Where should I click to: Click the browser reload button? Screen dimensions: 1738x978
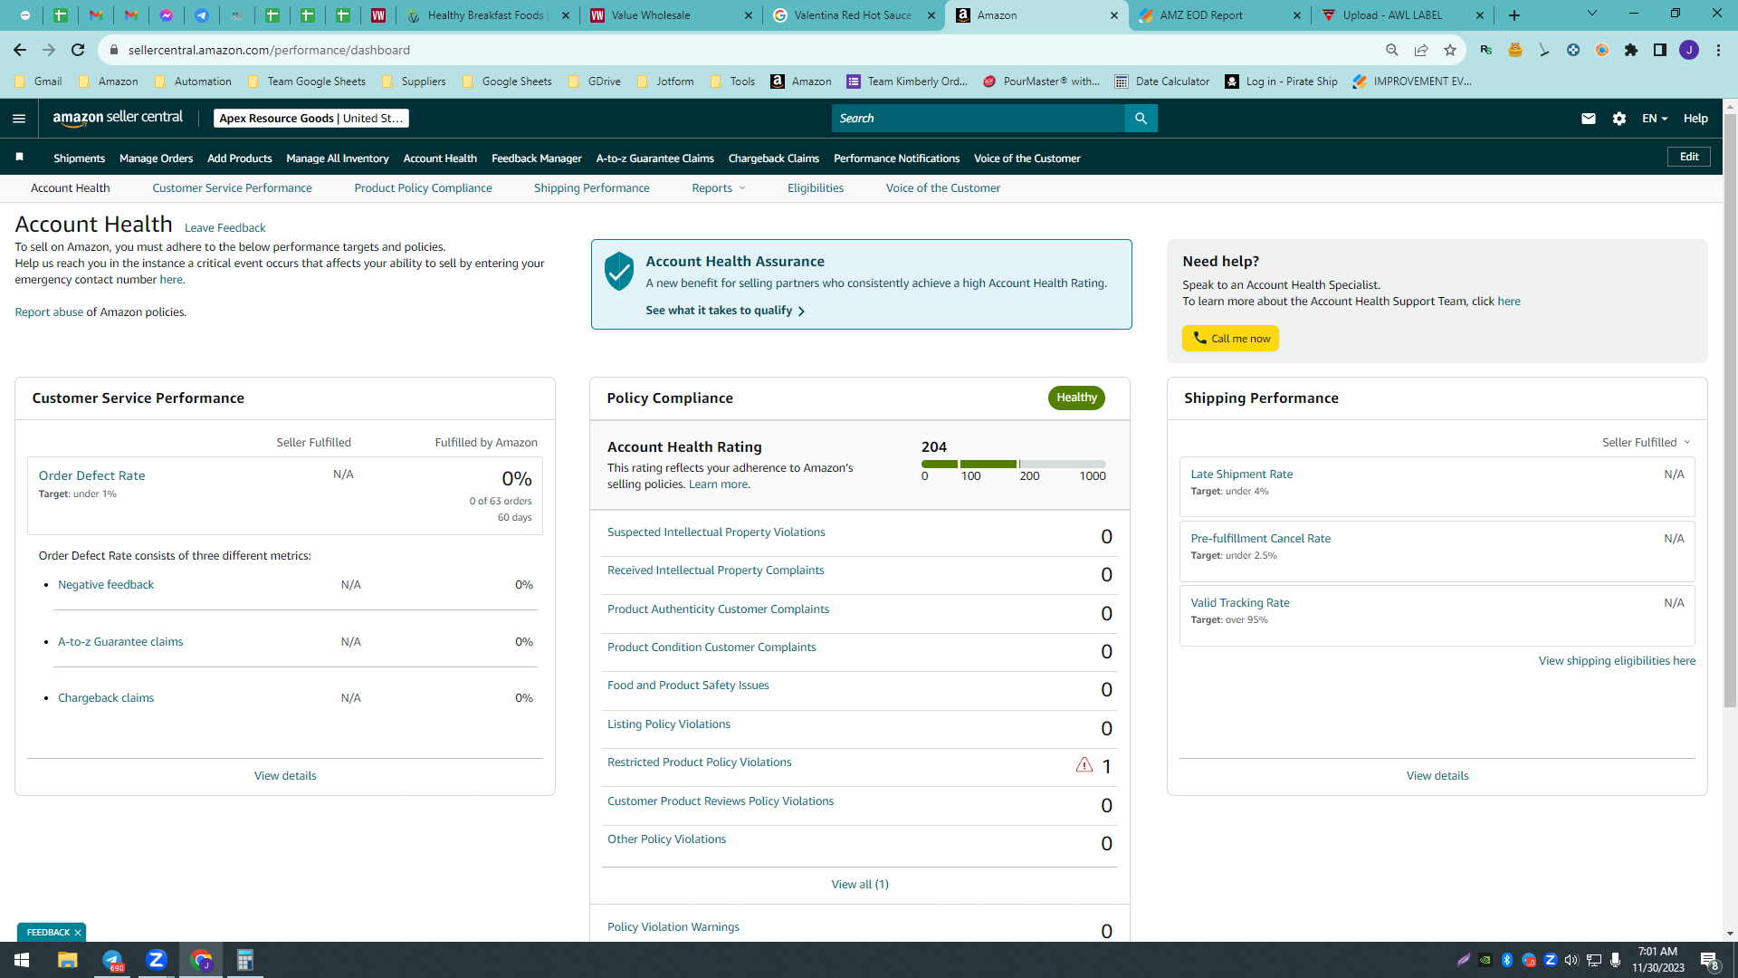tap(78, 50)
